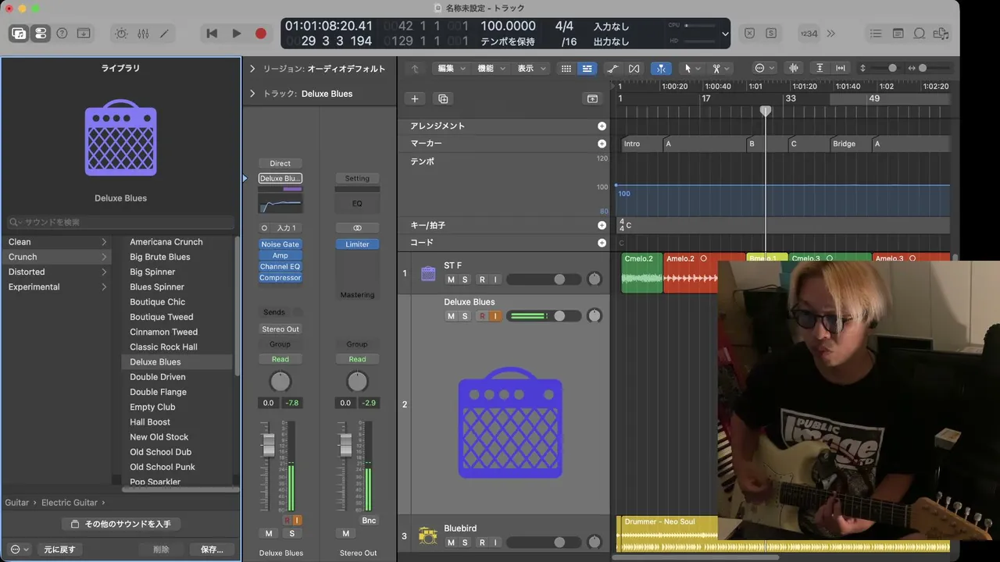This screenshot has width=1000, height=562.
Task: Click the large Deluxe Blues amp icon in Library
Action: [x=120, y=137]
